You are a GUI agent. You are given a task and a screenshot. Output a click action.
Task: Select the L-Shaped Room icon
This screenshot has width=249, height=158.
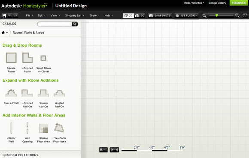coord(27,58)
